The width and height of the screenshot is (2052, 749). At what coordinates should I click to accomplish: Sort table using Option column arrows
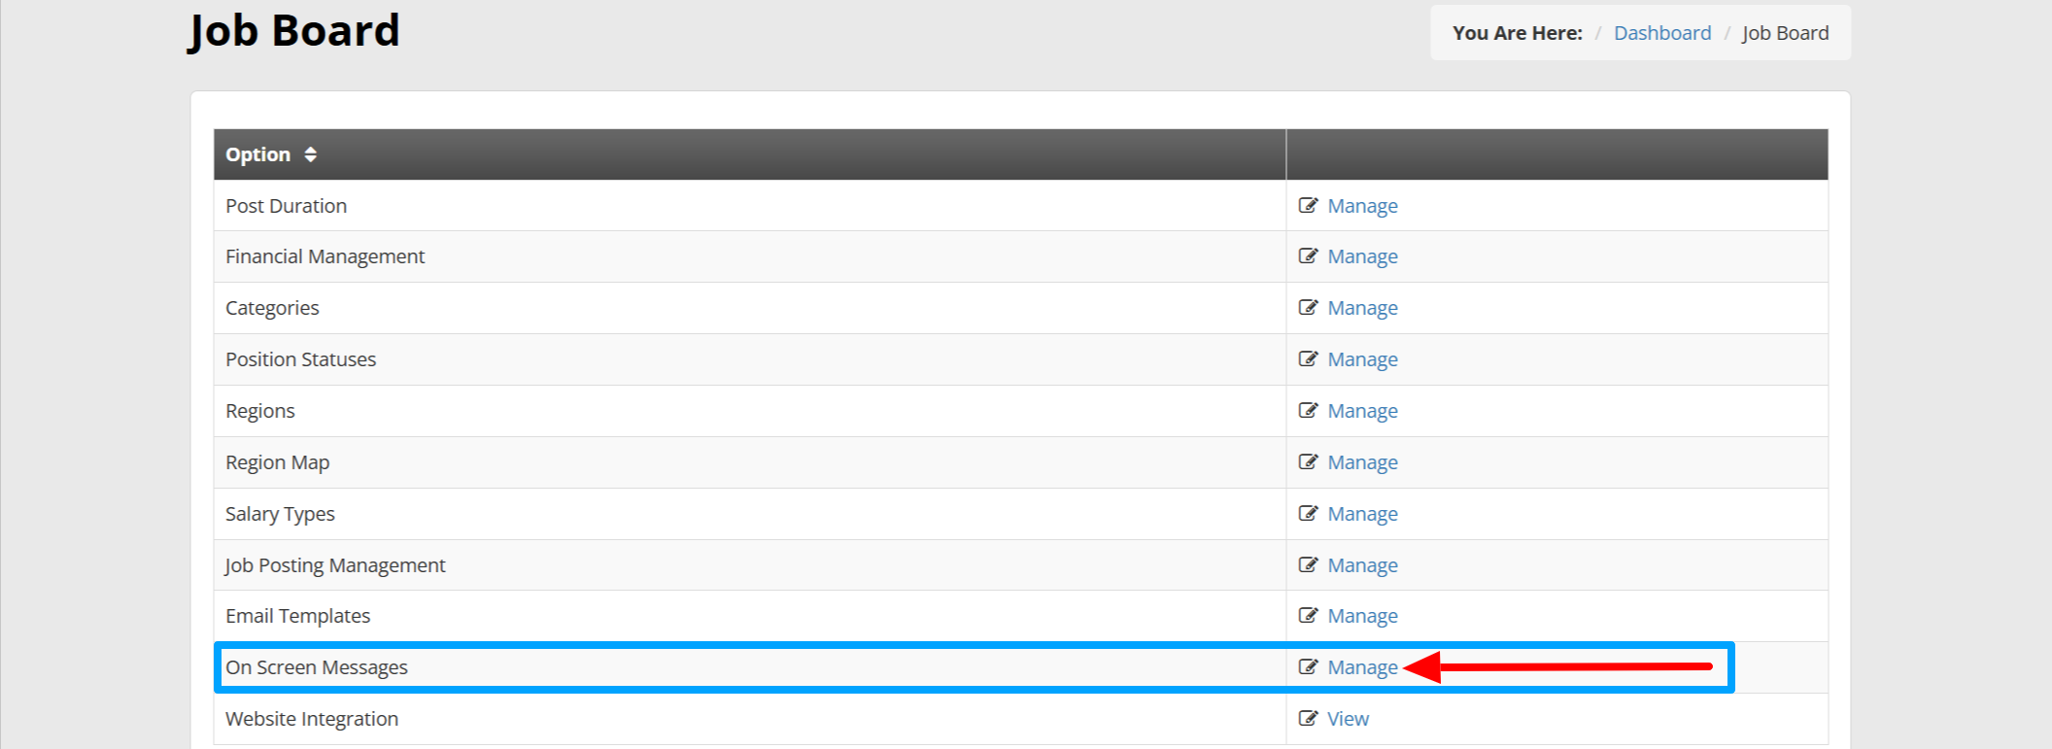pyautogui.click(x=310, y=154)
